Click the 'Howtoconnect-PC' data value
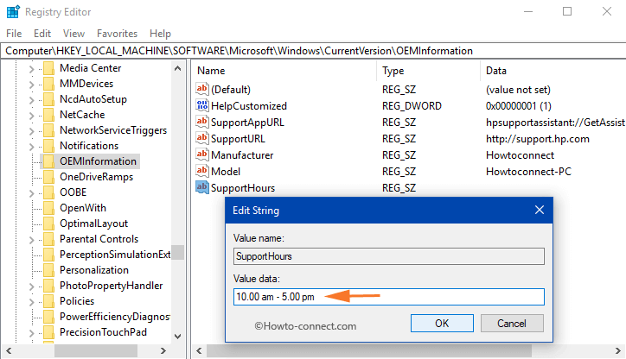The height and width of the screenshot is (359, 626). [528, 172]
